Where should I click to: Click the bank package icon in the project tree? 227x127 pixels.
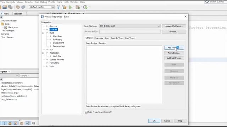coord(2,24)
